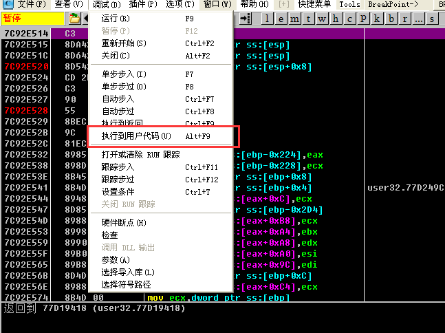The height and width of the screenshot is (333, 445).
Task: Open the 查看(V) menu
Action: (x=69, y=4)
